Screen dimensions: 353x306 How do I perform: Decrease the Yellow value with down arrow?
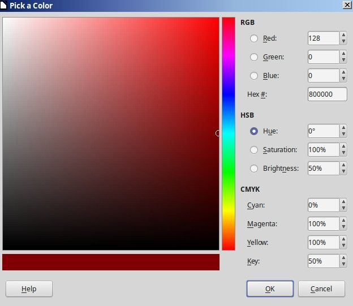click(343, 245)
